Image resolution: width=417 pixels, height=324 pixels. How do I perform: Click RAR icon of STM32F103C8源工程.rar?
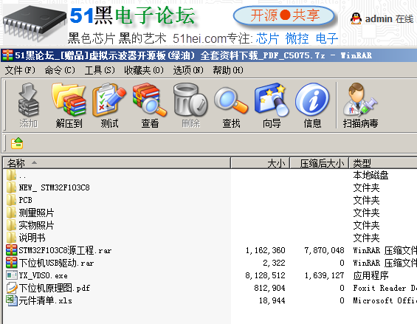point(11,250)
